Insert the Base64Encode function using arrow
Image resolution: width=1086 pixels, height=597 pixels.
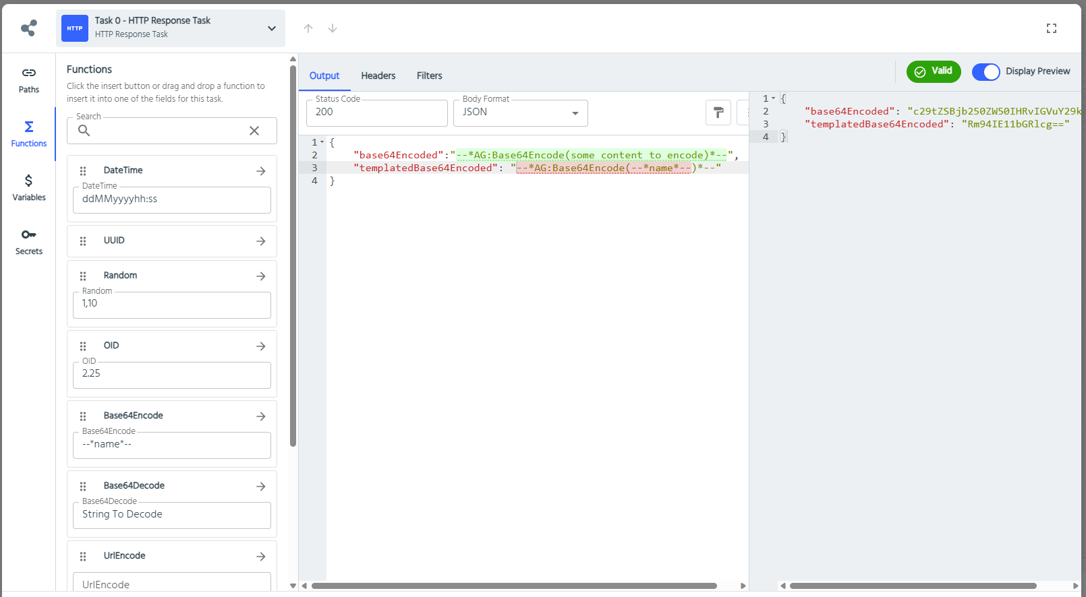click(x=261, y=416)
